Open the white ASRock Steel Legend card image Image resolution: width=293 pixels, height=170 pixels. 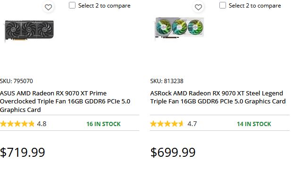click(179, 28)
